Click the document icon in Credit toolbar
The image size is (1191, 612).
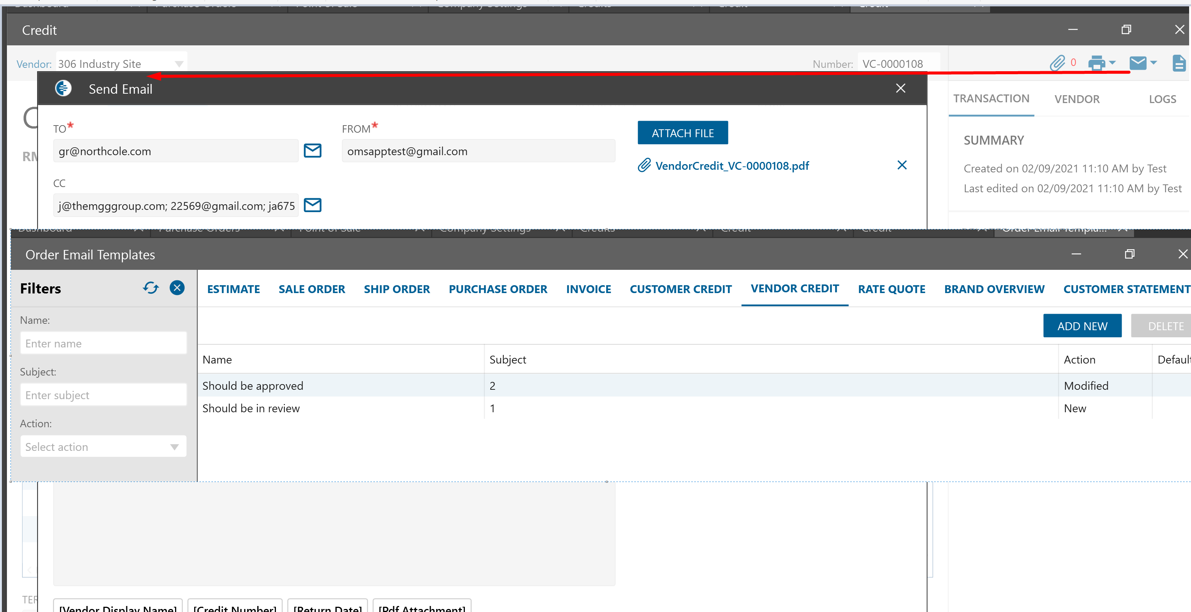tap(1179, 63)
